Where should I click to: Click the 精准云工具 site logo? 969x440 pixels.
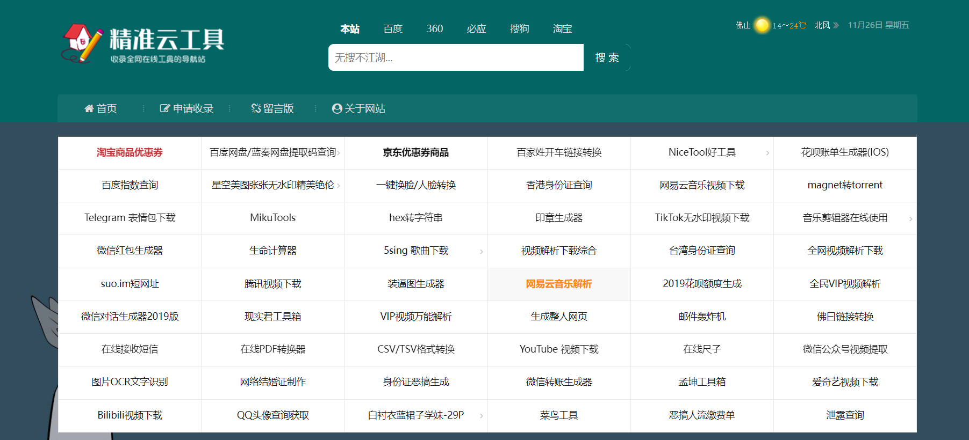pyautogui.click(x=143, y=43)
